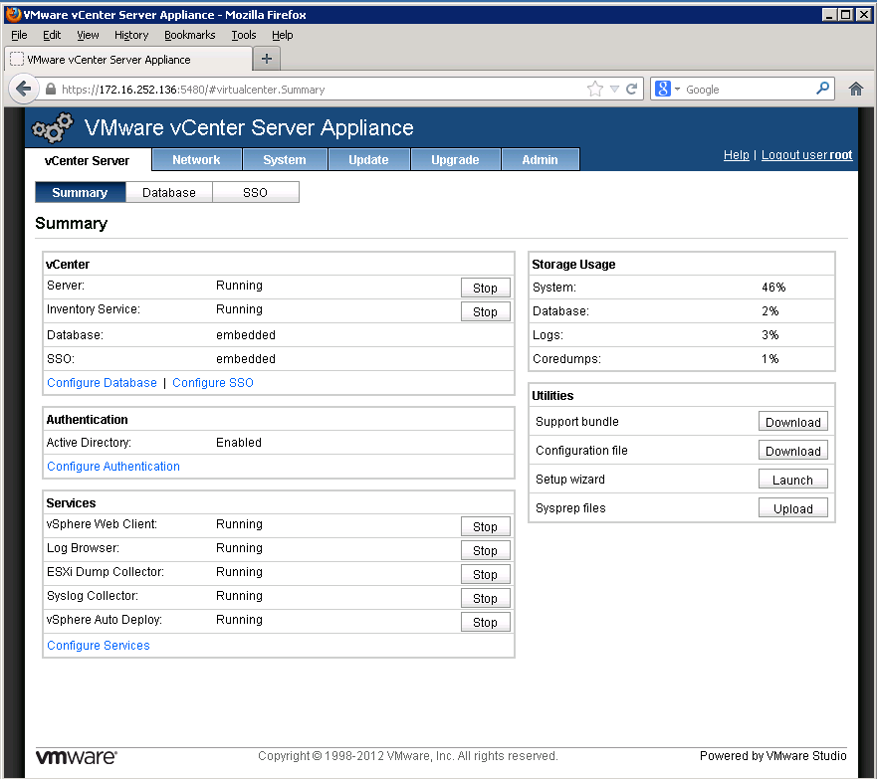
Task: Open the browser Help menu
Action: (x=283, y=35)
